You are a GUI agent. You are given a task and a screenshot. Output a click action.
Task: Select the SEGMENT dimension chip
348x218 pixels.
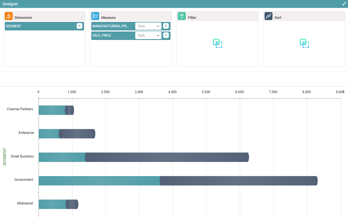click(x=44, y=26)
